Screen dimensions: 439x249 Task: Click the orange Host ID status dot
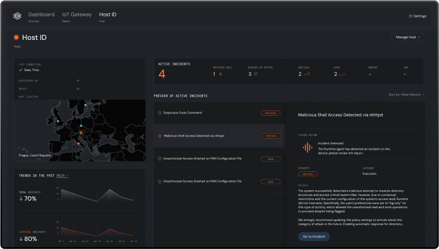pyautogui.click(x=16, y=37)
